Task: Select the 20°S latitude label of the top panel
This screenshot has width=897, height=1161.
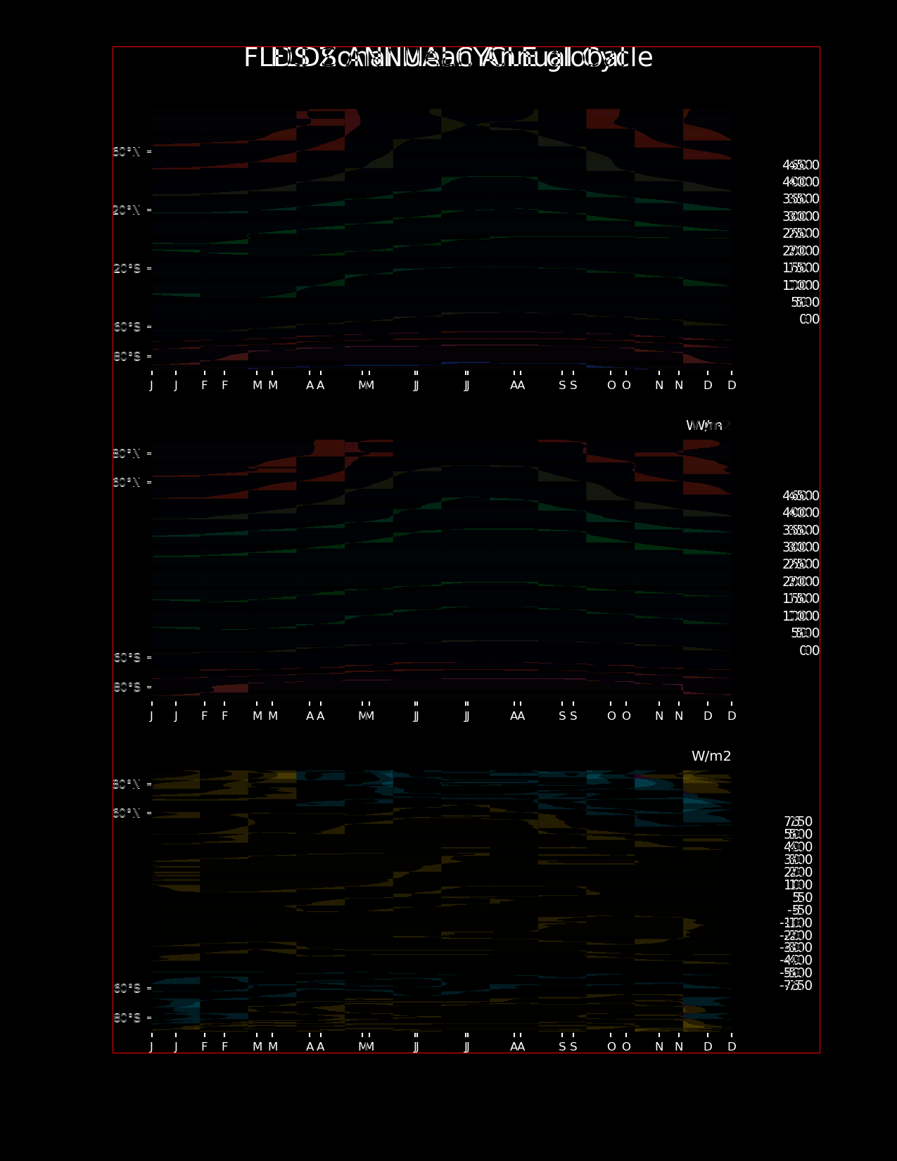Action: click(x=127, y=269)
